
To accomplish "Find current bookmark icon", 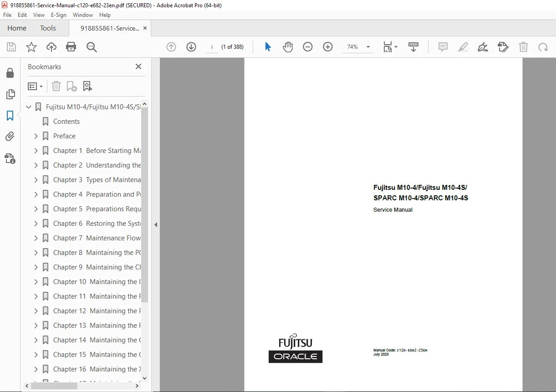I will click(87, 86).
